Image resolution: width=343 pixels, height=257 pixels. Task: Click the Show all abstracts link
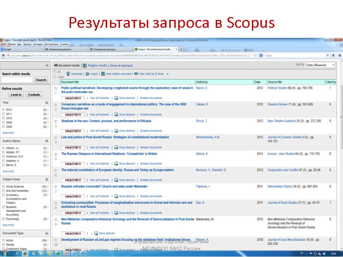click(x=121, y=66)
